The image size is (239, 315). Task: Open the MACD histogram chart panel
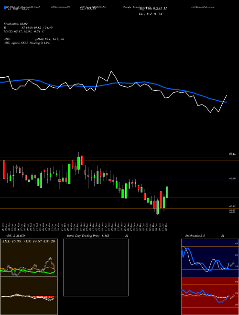pos(29,296)
